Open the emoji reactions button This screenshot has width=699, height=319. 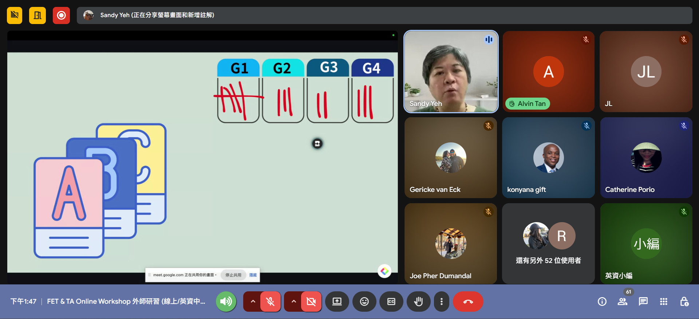(364, 302)
